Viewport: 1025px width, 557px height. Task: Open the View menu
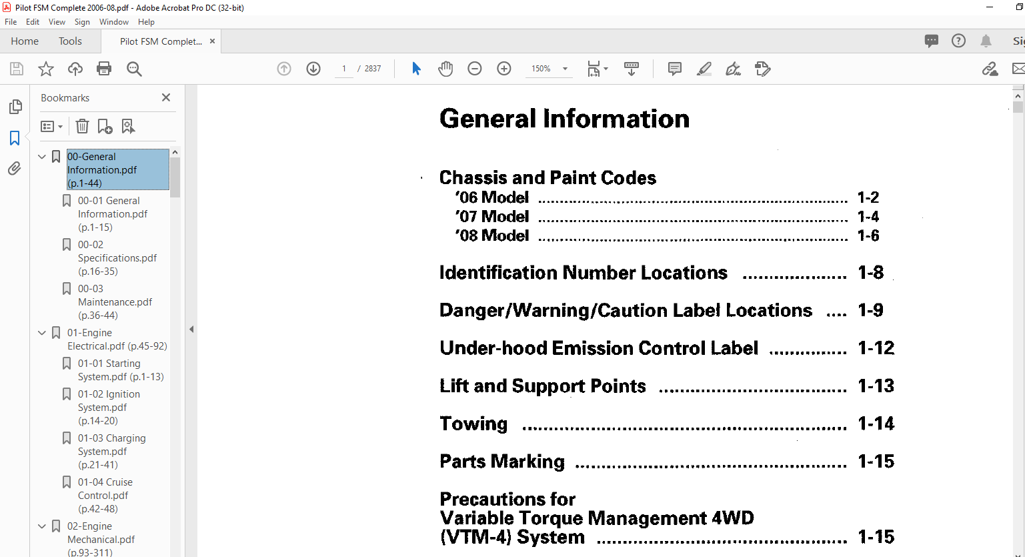point(57,22)
